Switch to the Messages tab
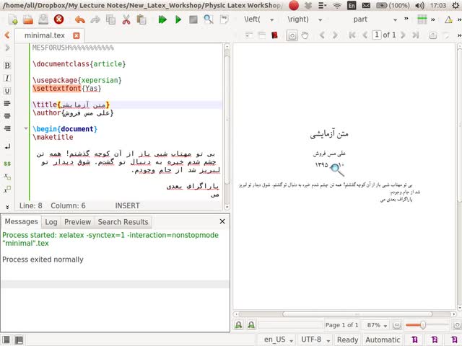Image resolution: width=462 pixels, height=346 pixels. (x=21, y=221)
